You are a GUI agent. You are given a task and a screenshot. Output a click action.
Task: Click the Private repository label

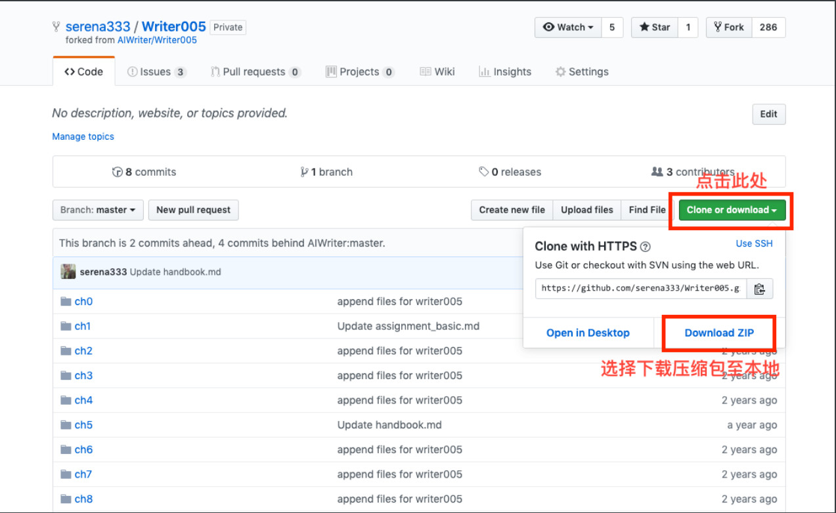pyautogui.click(x=228, y=27)
